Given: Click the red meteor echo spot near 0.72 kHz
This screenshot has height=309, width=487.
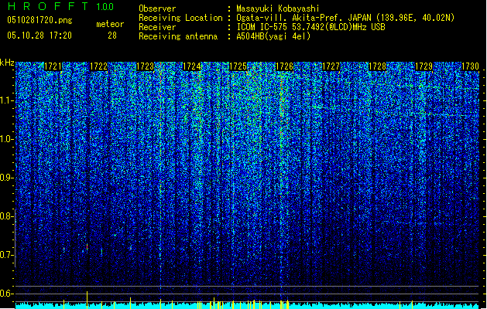Looking at the screenshot, I should [87, 247].
